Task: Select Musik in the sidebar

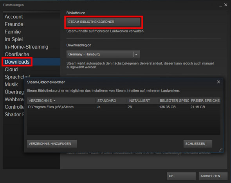Action: click(11, 84)
